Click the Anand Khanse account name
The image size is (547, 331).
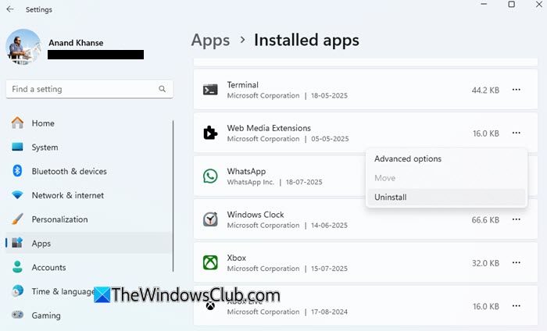pyautogui.click(x=76, y=43)
